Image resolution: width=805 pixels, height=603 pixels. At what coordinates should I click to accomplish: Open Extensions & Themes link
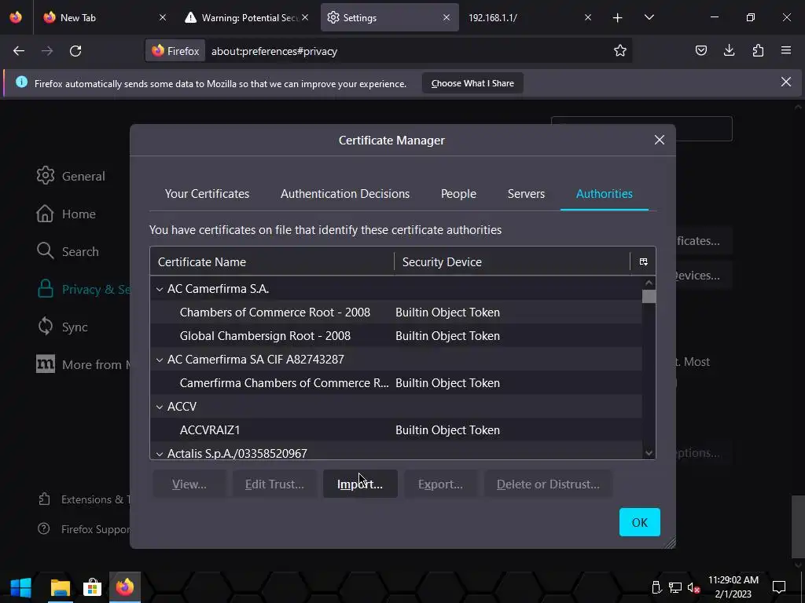click(85, 499)
